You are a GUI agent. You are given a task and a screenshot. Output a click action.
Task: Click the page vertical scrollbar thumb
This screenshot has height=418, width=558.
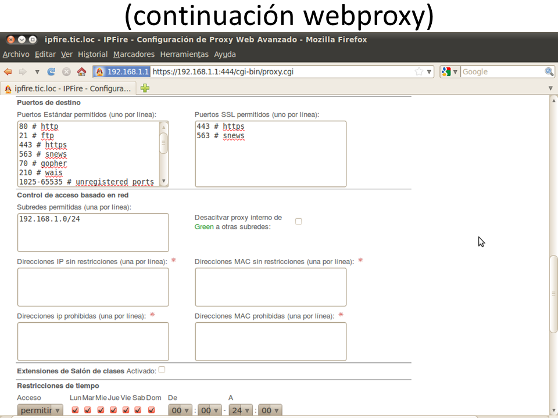pyautogui.click(x=553, y=293)
